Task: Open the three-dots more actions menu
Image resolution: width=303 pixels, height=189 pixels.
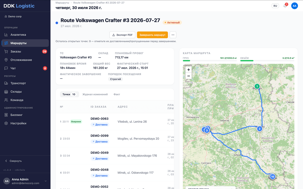Action: tap(173, 35)
